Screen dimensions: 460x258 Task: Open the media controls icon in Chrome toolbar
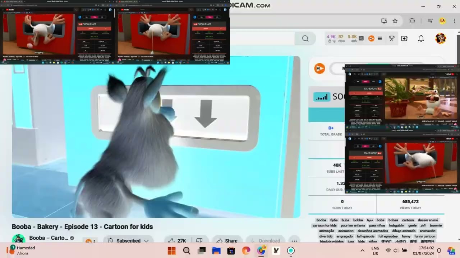point(430,21)
